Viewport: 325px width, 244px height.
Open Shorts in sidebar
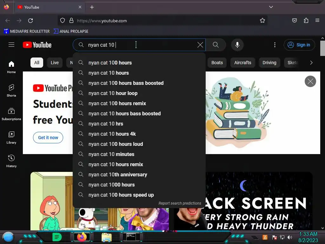(x=11, y=91)
